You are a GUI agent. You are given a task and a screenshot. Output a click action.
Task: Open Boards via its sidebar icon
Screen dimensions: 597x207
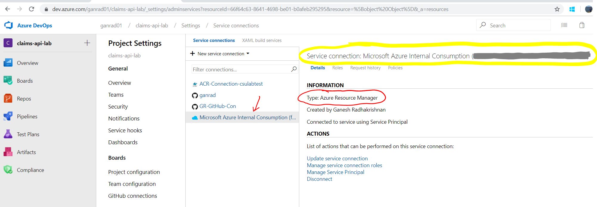coord(8,81)
